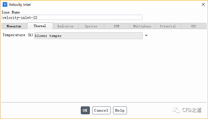Click the Temperature value field
208x119 pixels.
click(x=88, y=36)
